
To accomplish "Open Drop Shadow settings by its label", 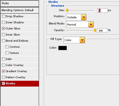I will [x=14, y=16].
